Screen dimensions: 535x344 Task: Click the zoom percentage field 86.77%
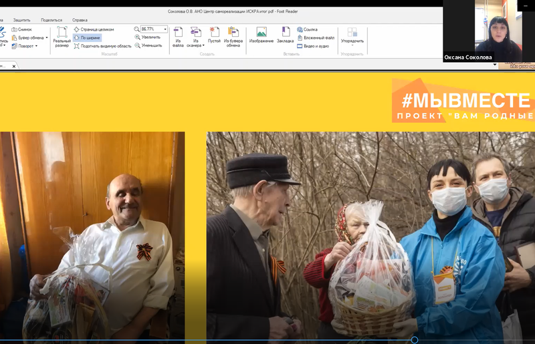click(152, 29)
